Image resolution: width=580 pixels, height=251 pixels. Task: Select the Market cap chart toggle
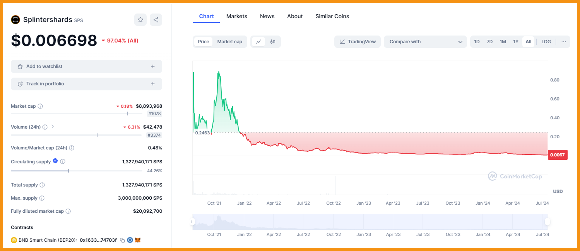(230, 42)
